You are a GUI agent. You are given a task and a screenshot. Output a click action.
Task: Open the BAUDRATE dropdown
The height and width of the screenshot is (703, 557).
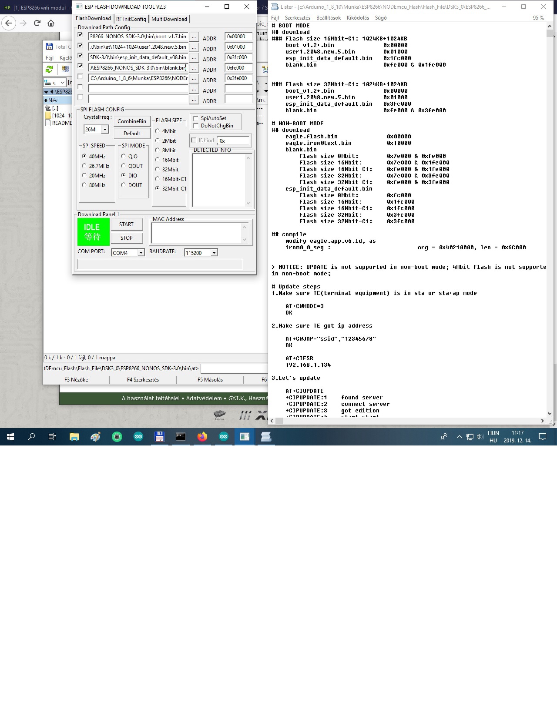pos(214,253)
